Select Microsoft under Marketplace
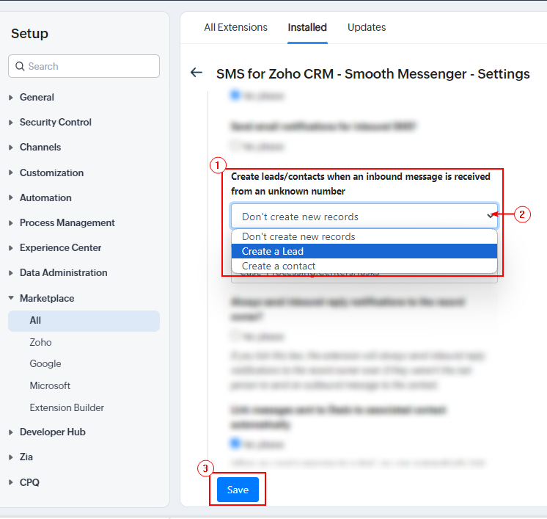This screenshot has height=519, width=547. click(50, 385)
